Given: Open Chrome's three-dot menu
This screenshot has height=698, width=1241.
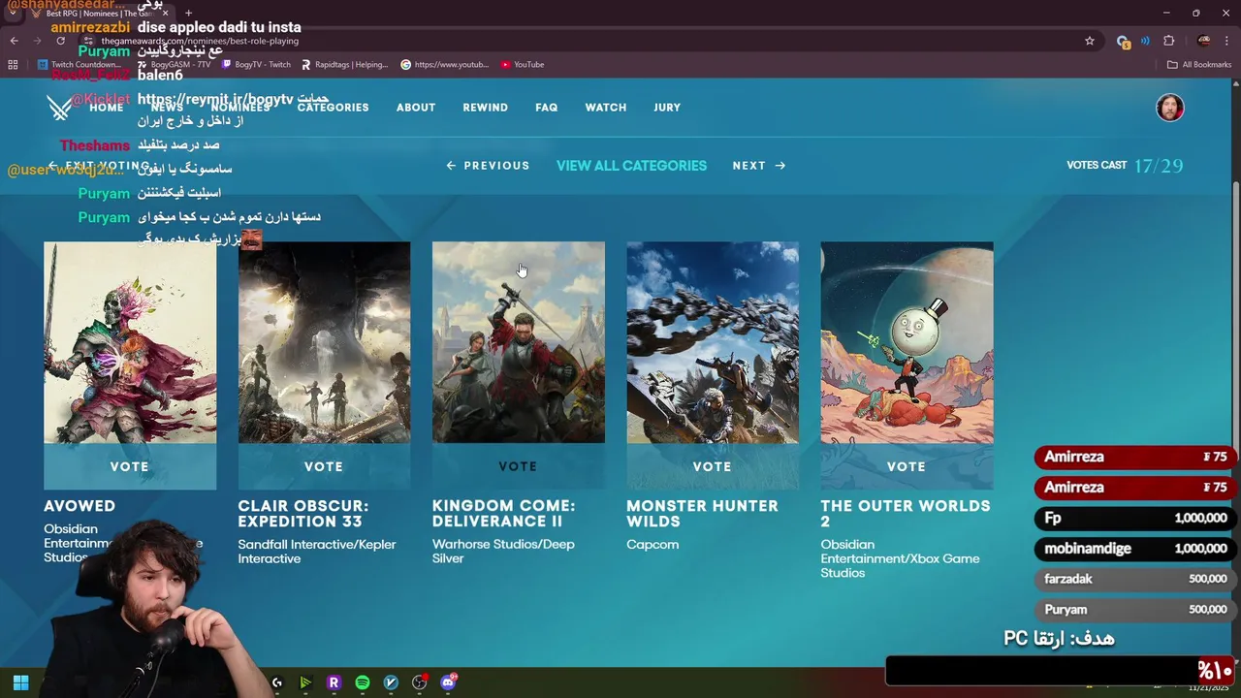Looking at the screenshot, I should tap(1227, 41).
